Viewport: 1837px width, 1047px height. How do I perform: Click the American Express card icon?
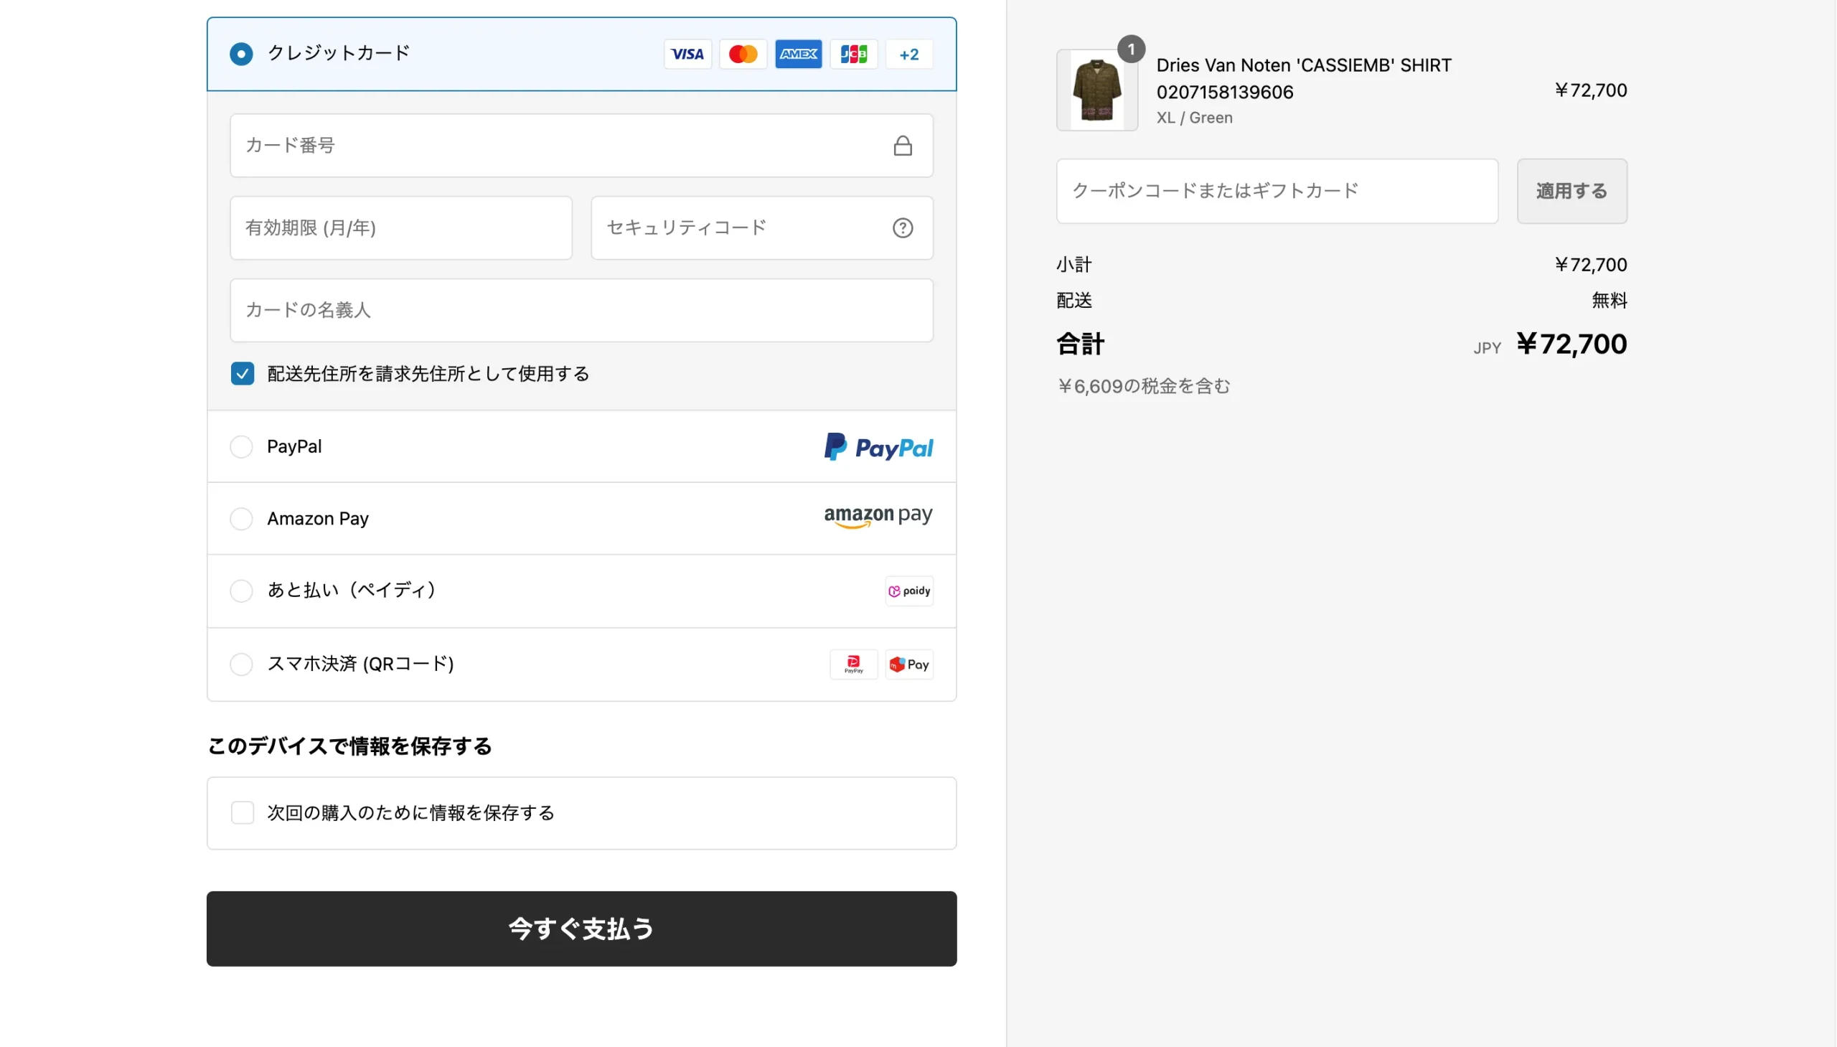pyautogui.click(x=798, y=54)
